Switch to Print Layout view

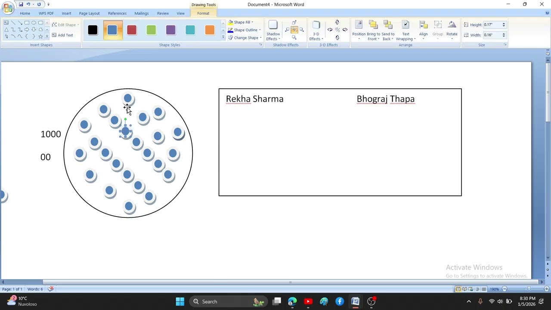pyautogui.click(x=458, y=289)
